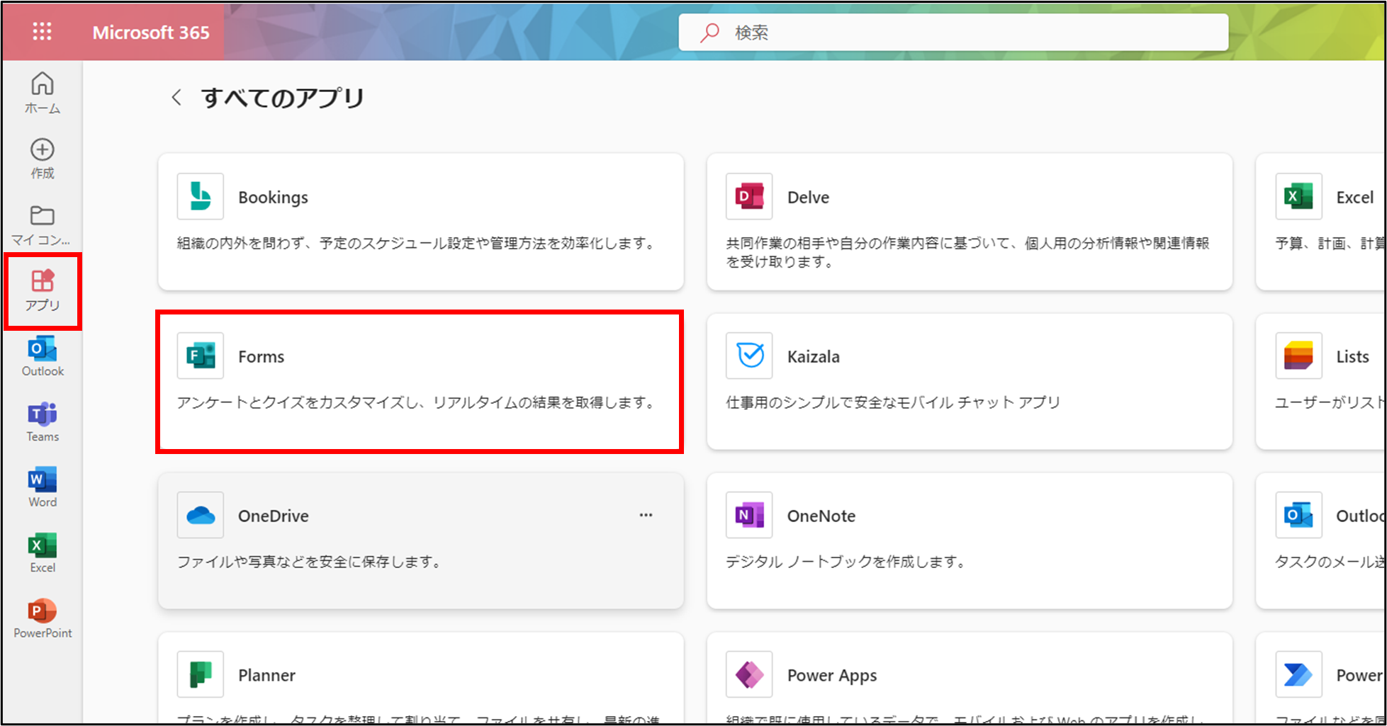Open the app launcher waffle icon
The width and height of the screenshot is (1387, 726).
tap(42, 32)
